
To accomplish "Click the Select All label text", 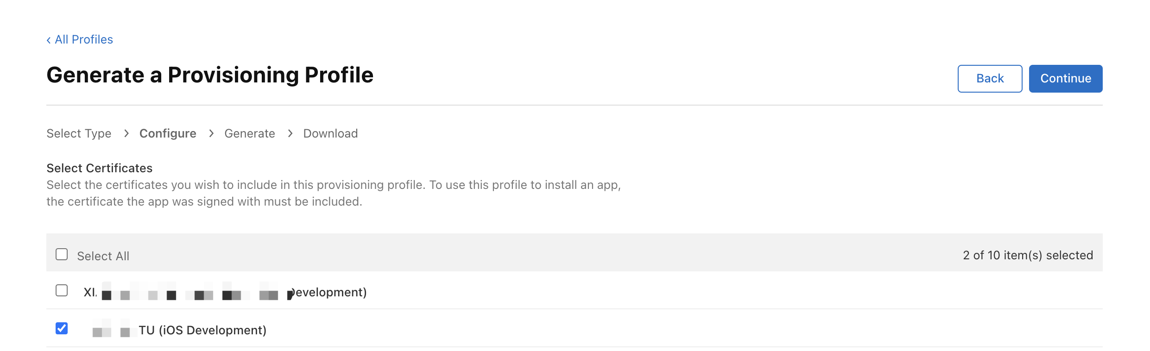I will click(x=103, y=256).
